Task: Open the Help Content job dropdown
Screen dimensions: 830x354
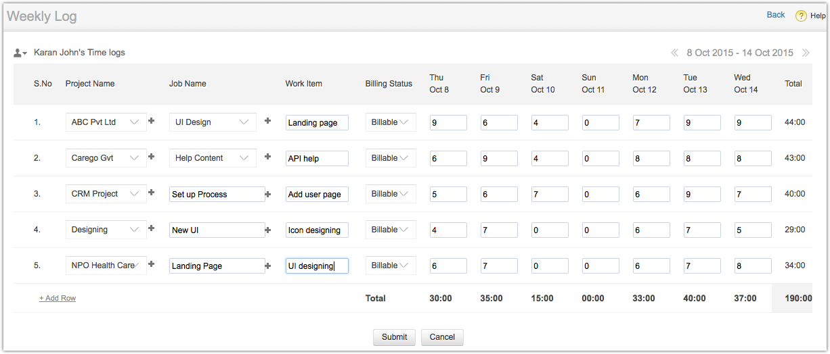Action: click(x=212, y=158)
